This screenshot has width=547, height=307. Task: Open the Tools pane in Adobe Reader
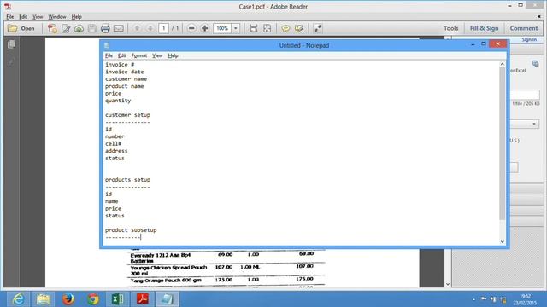[450, 28]
